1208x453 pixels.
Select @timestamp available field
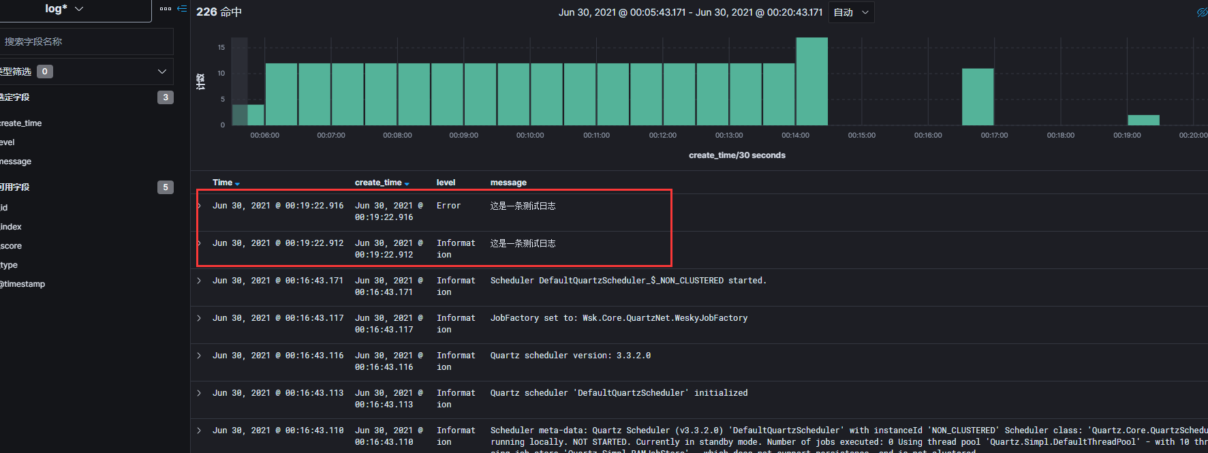point(22,284)
